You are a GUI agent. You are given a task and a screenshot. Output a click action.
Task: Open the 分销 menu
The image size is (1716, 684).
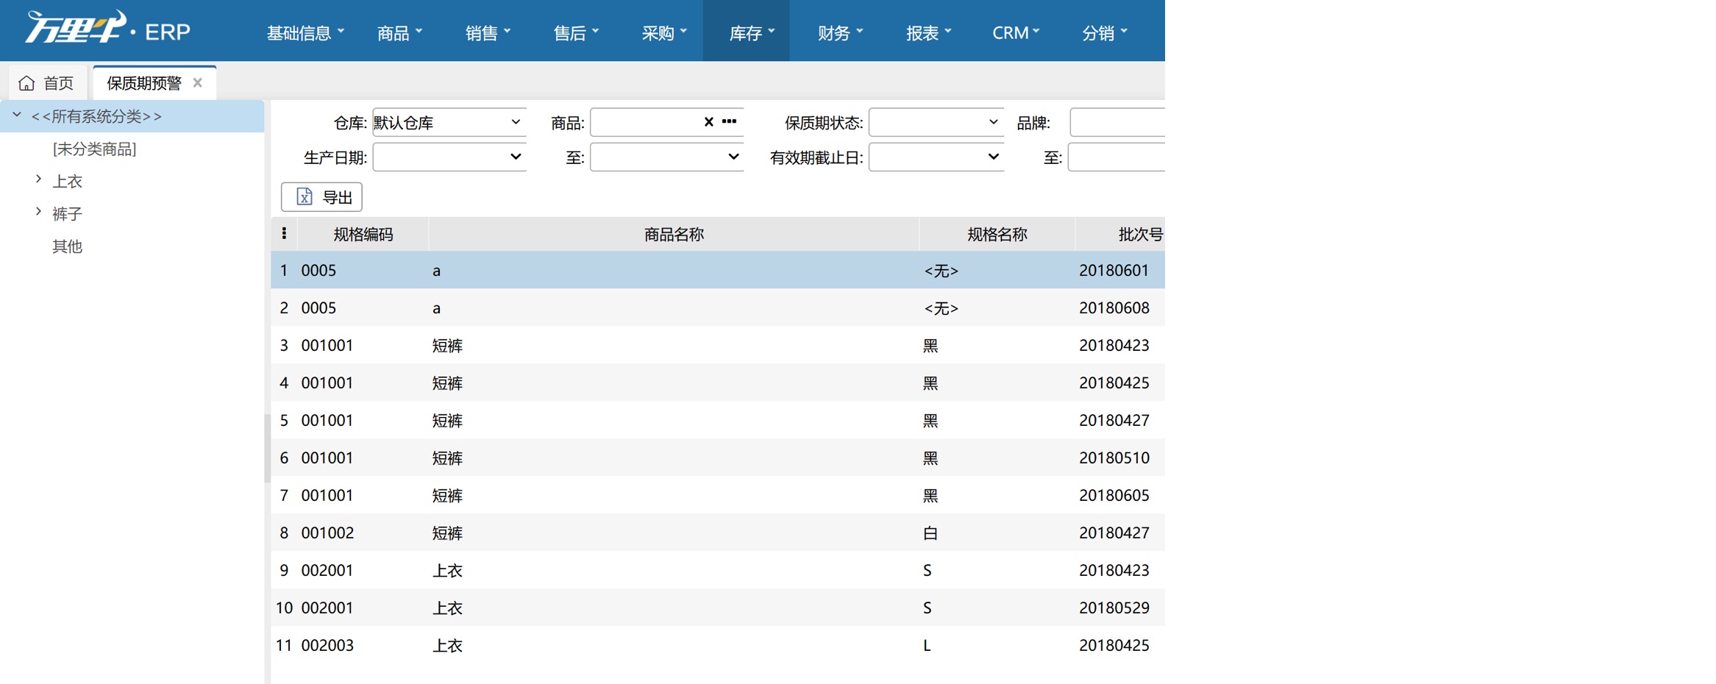click(x=1105, y=33)
